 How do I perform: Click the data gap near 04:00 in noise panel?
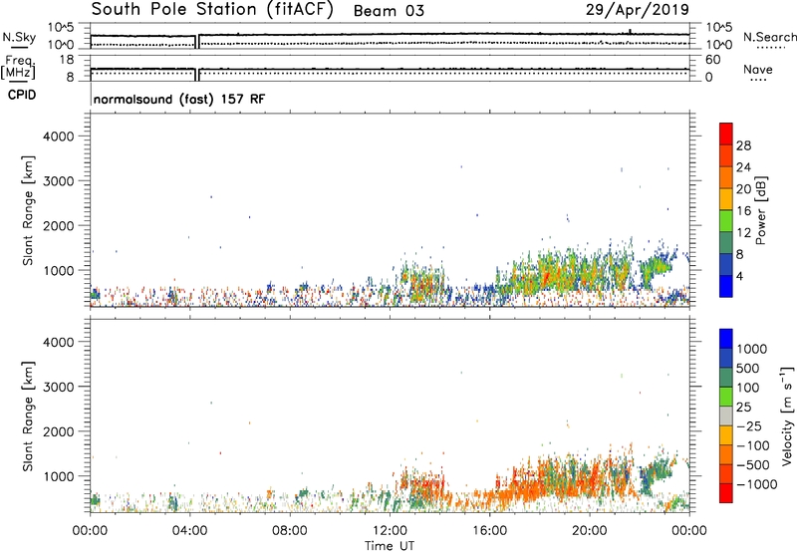[197, 41]
